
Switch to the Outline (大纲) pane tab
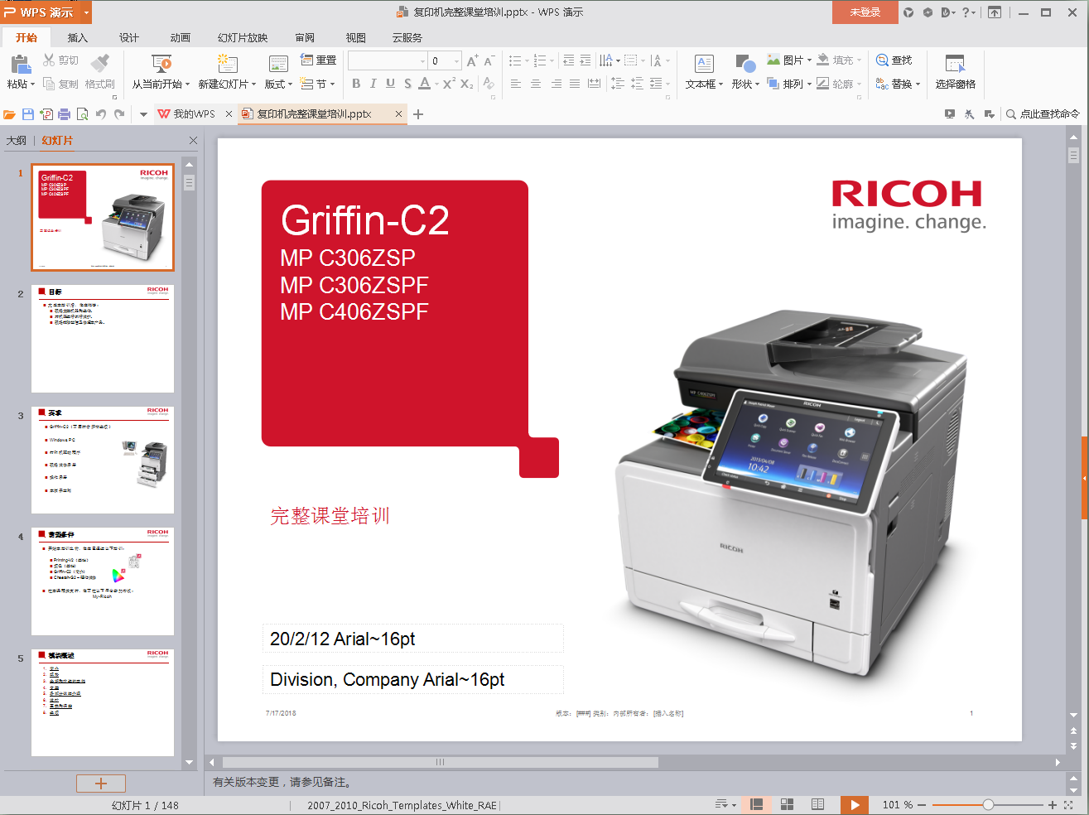[17, 141]
